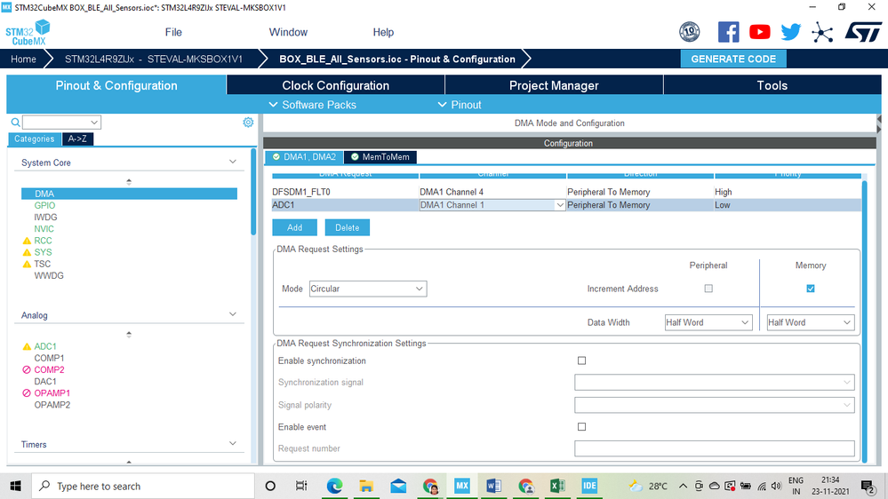Switch to Clock Configuration tab
Screen dimensions: 888x499
[x=336, y=85]
